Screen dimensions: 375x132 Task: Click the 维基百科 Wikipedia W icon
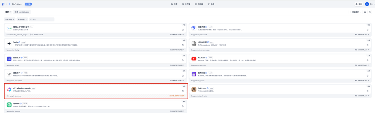9,74
